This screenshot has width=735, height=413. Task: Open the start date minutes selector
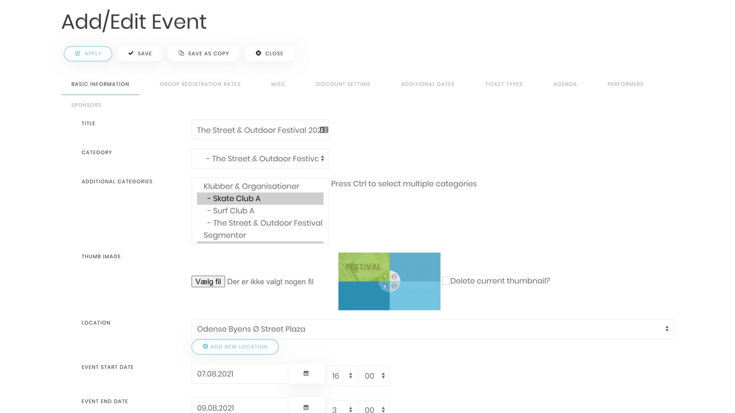click(x=374, y=376)
